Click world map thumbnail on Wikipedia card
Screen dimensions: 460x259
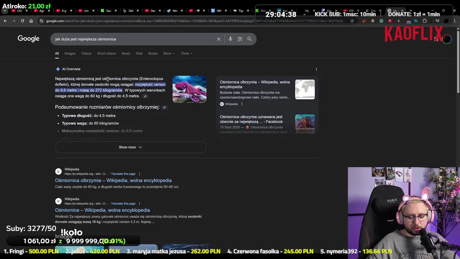(305, 89)
